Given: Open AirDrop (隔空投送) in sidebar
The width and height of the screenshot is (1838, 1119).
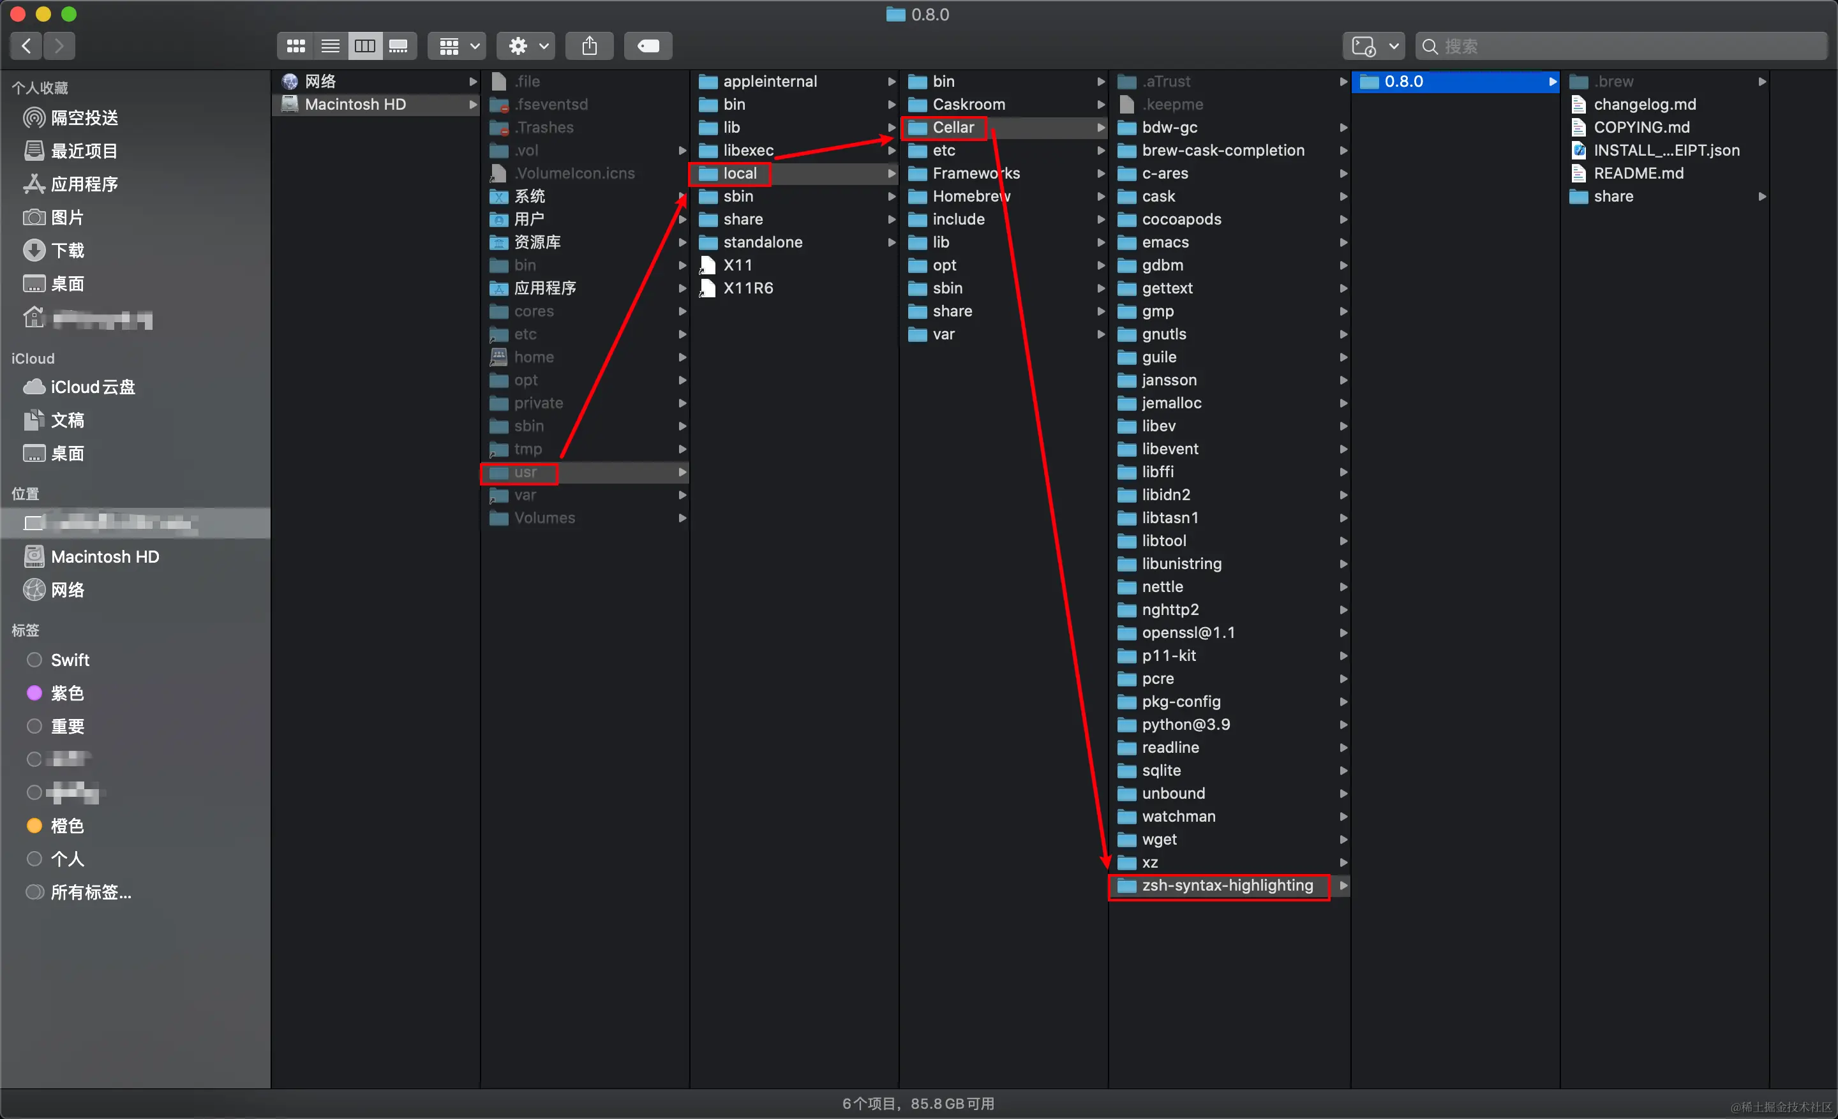Looking at the screenshot, I should pos(84,118).
